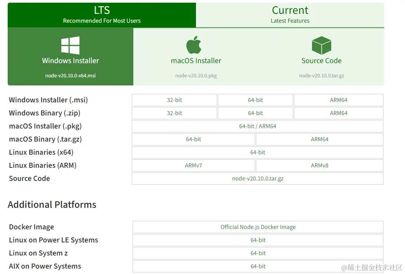
Task: Click the 'macOS Binary (.tar.gz)' row label
Action: 45,139
